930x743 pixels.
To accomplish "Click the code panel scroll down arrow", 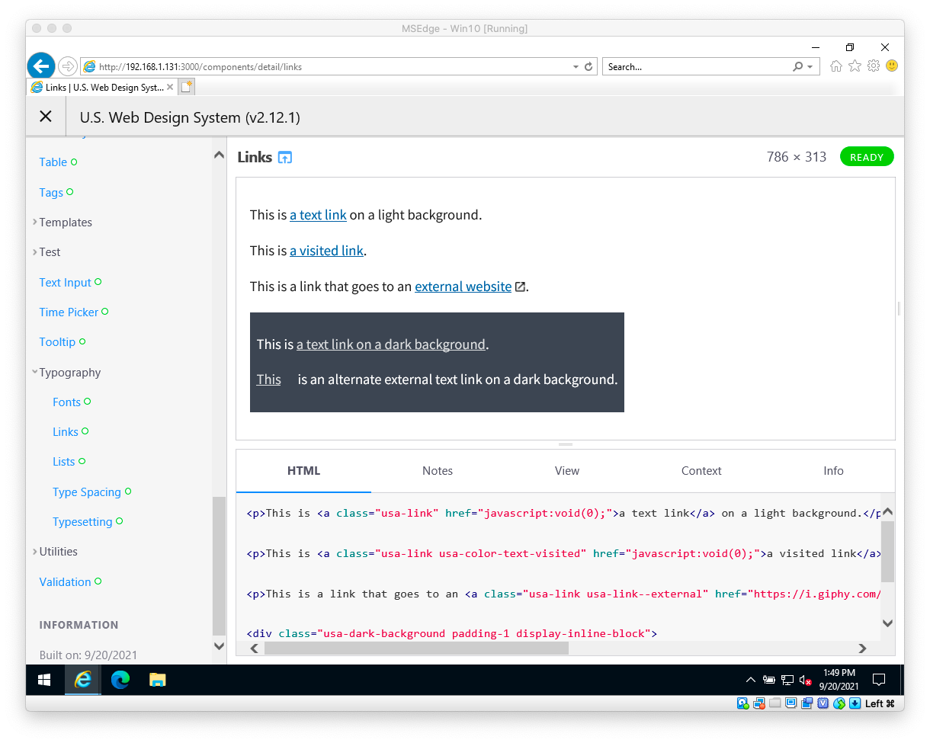I will [887, 623].
